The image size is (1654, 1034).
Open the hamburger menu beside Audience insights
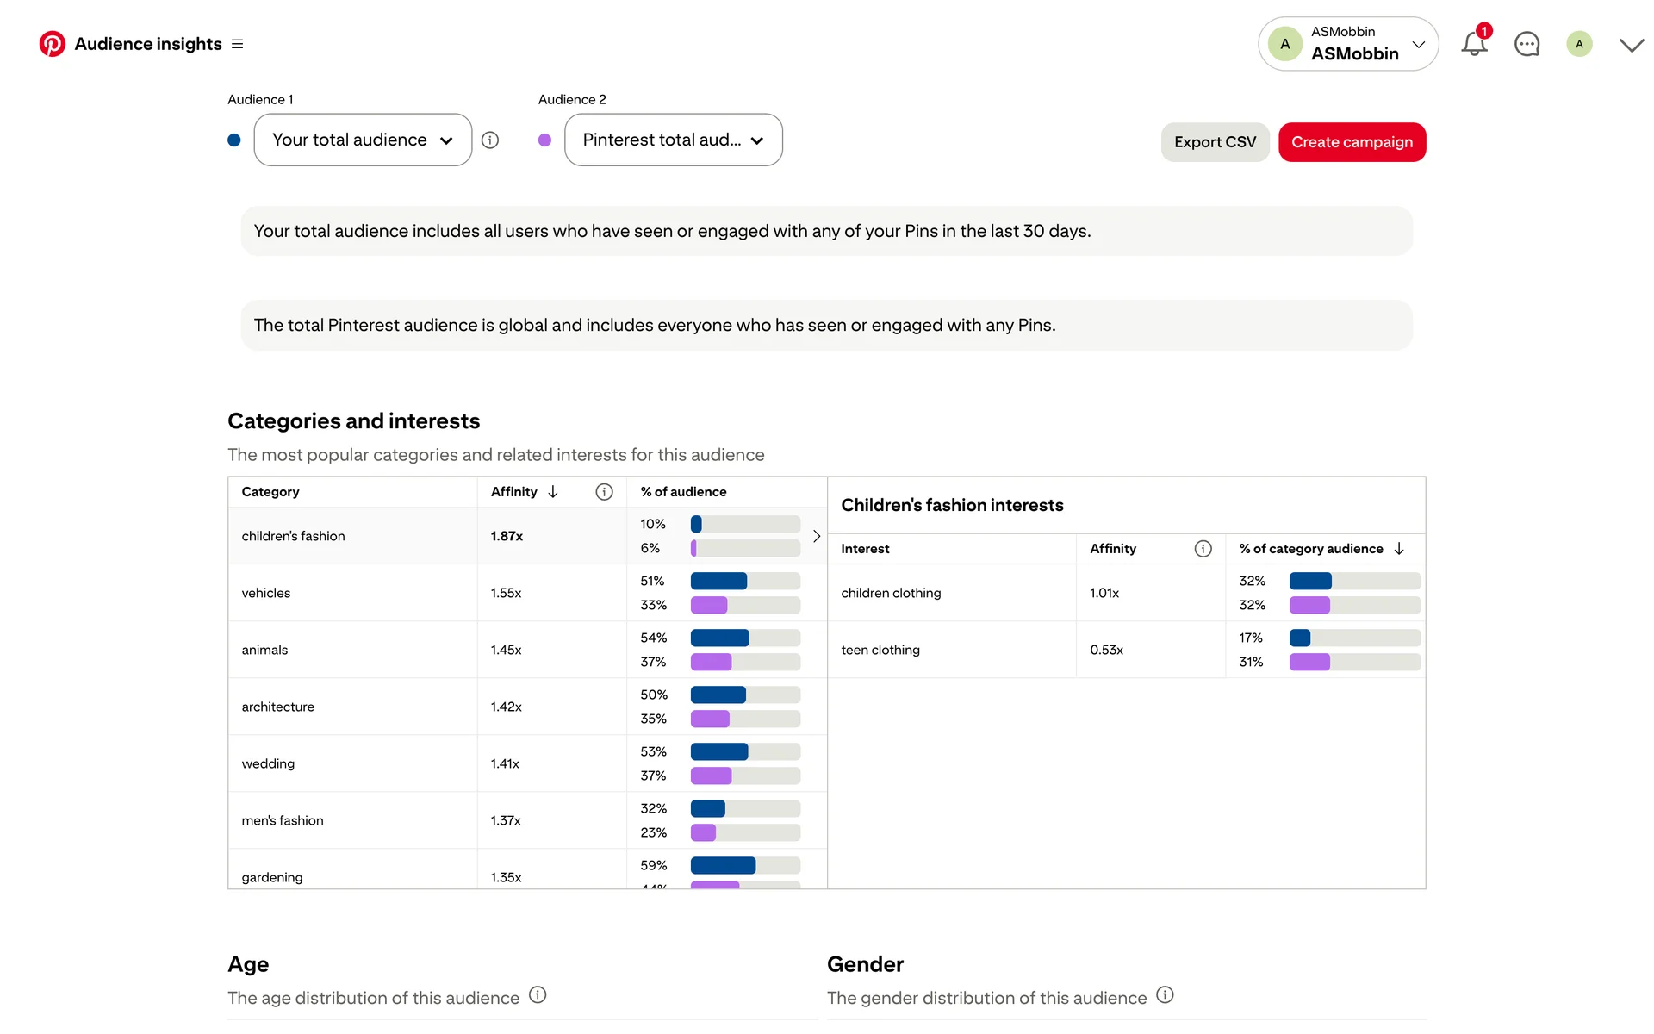pos(238,44)
